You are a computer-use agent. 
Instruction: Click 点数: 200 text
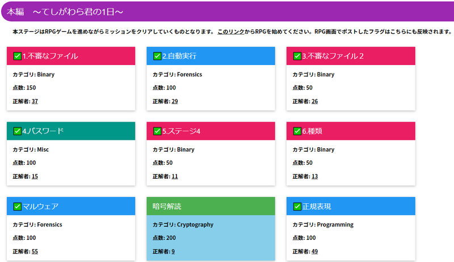click(x=164, y=238)
